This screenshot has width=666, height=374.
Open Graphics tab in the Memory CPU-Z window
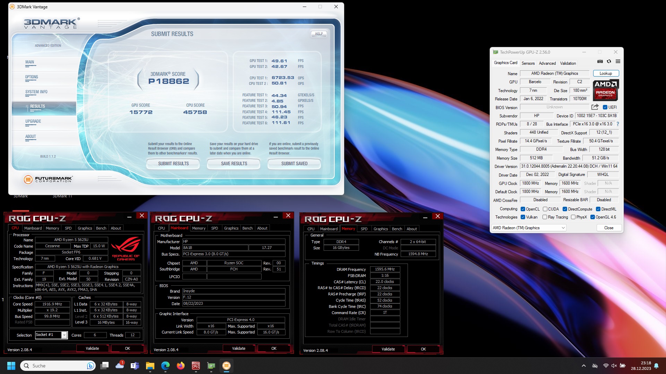pos(381,229)
